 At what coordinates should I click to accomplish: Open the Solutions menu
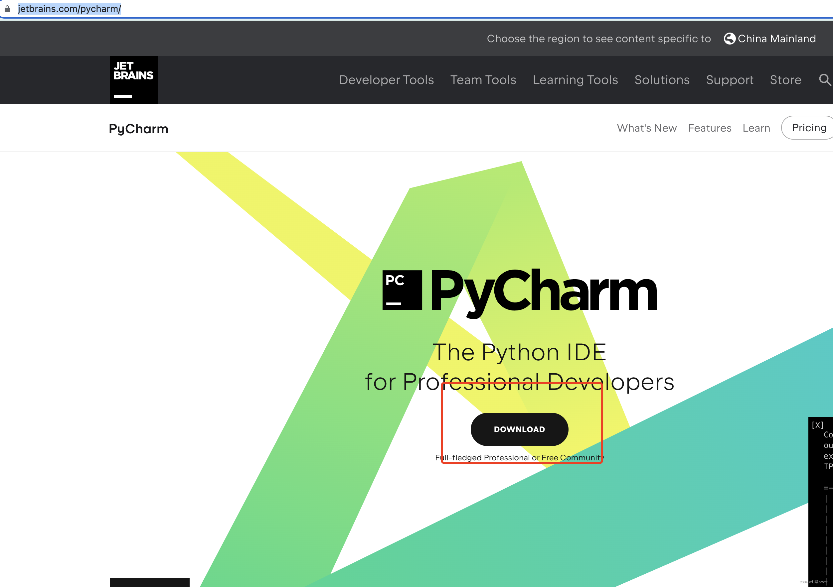(662, 80)
